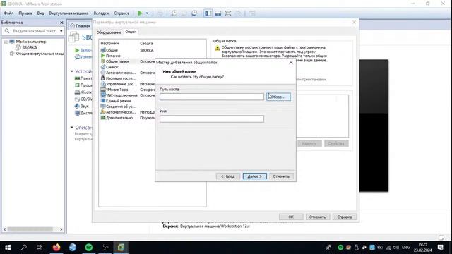
Task: Click the ENG language indicator
Action: pyautogui.click(x=405, y=248)
